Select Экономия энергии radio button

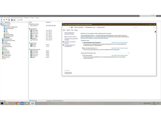pos(83,55)
